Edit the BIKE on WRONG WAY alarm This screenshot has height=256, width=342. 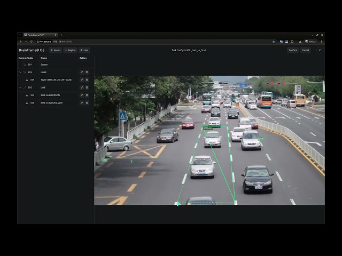coord(82,103)
